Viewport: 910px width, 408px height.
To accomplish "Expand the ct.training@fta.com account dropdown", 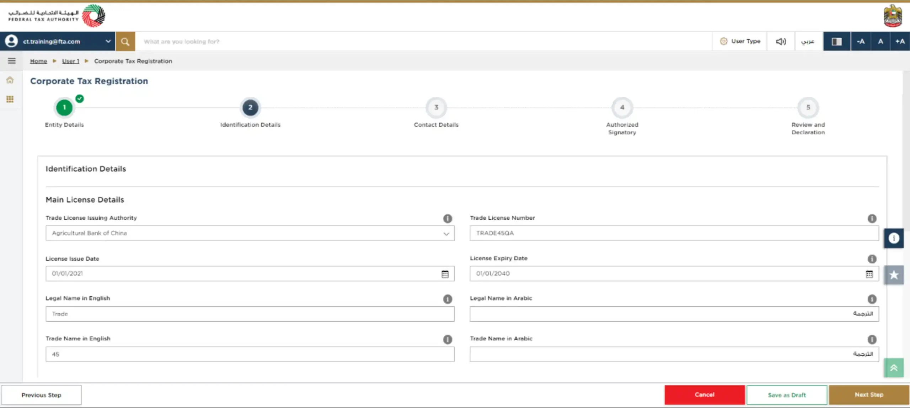I will [108, 41].
